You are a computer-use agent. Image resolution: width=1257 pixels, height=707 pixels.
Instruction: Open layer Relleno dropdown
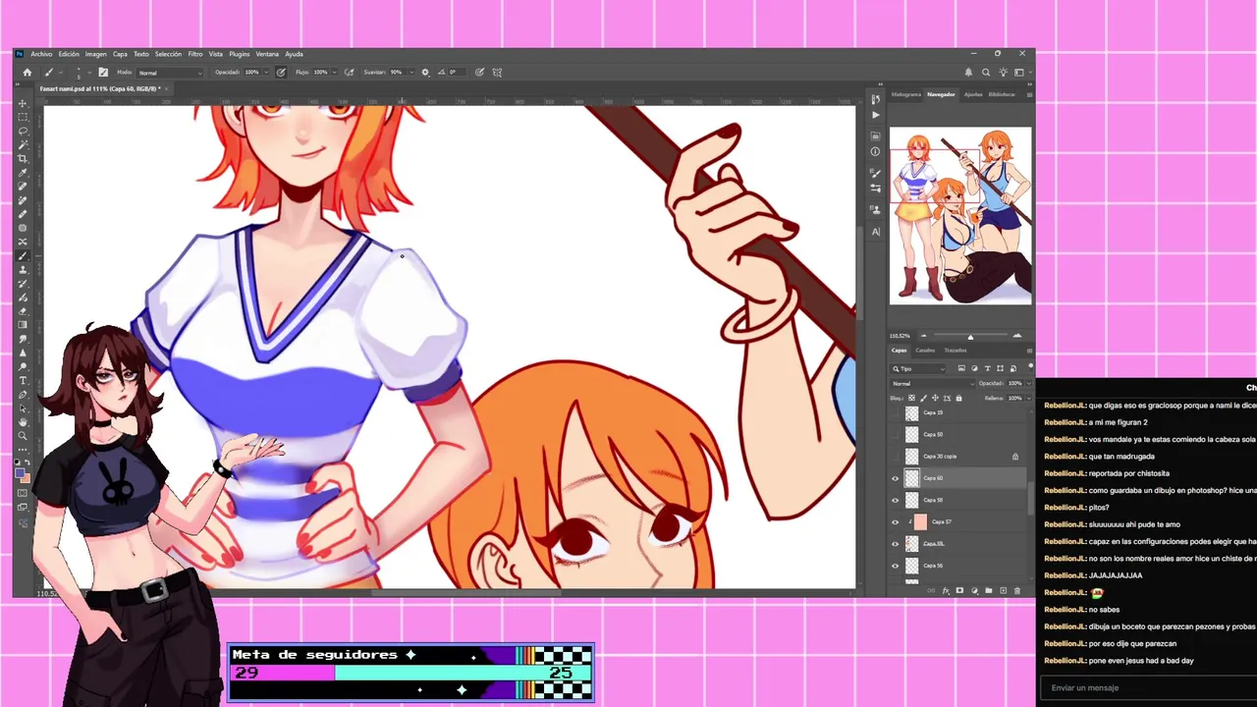tap(1029, 398)
